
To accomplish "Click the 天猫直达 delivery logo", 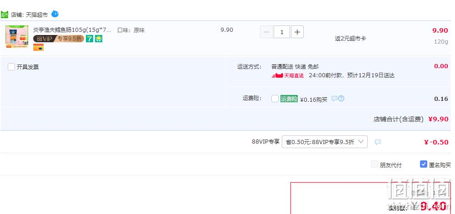I will click(x=288, y=76).
